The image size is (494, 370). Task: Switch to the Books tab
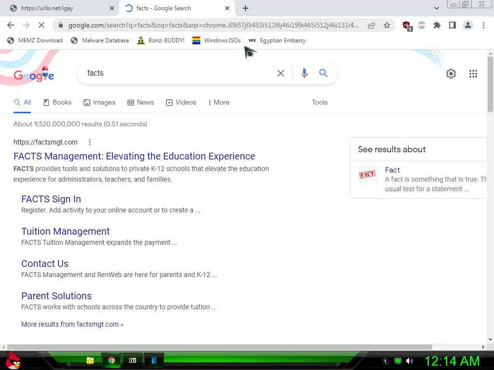coord(57,103)
